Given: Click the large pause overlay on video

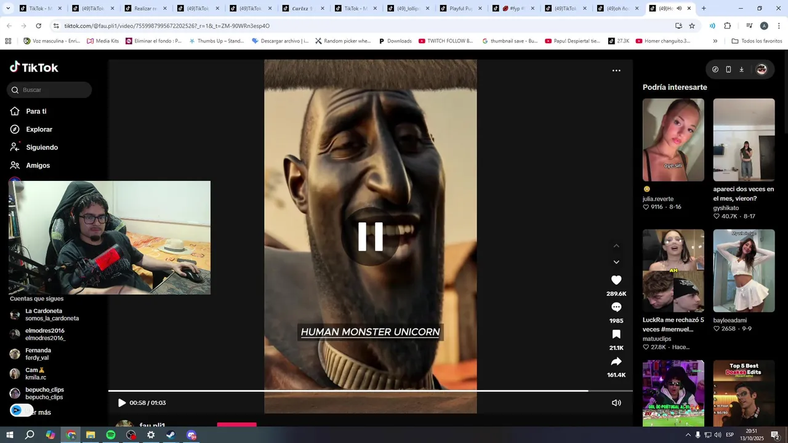Looking at the screenshot, I should point(371,237).
